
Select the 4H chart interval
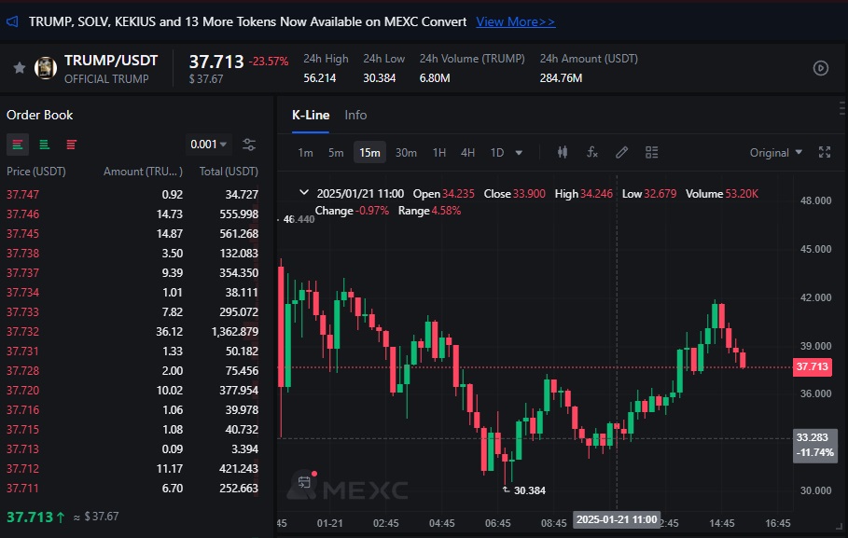(467, 153)
